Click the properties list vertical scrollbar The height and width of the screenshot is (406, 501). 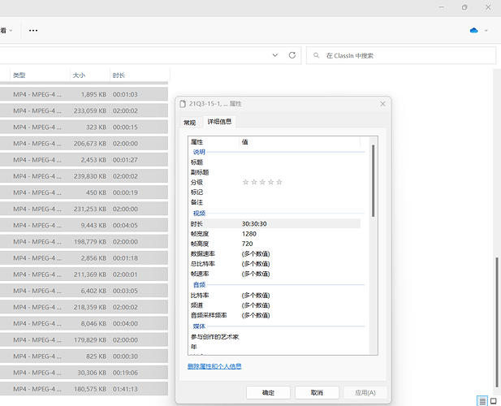coord(373,179)
